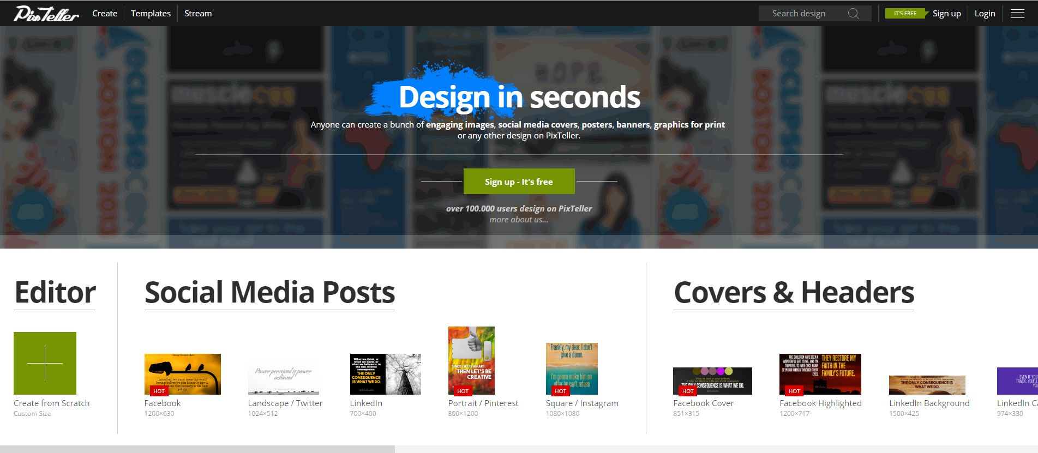Select the Portrait / Pinterest thumbnail
The width and height of the screenshot is (1038, 453).
pos(471,360)
